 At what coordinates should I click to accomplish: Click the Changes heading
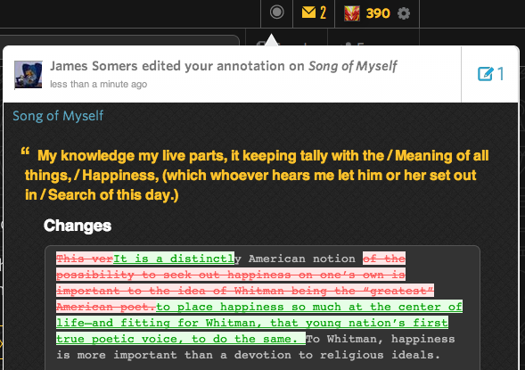click(78, 226)
